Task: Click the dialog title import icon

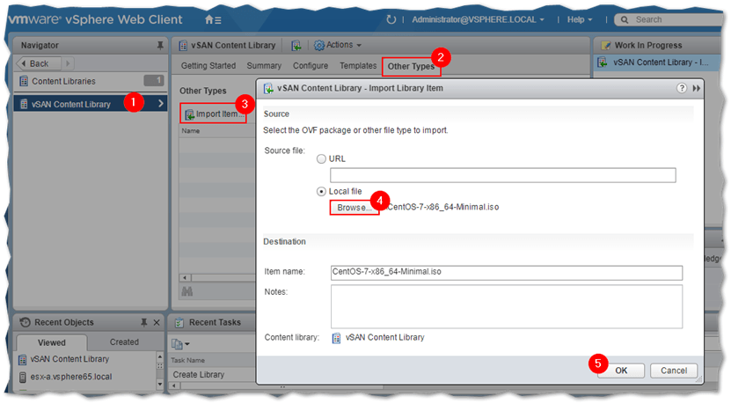Action: 268,88
